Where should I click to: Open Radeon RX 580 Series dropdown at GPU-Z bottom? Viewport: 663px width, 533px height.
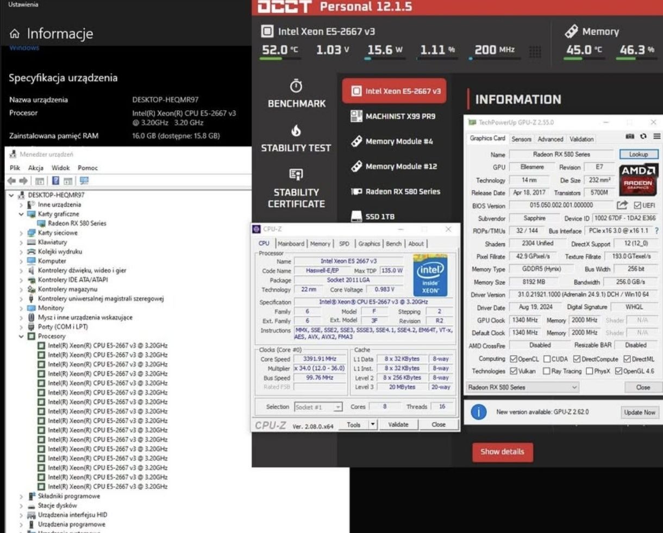[x=523, y=388]
